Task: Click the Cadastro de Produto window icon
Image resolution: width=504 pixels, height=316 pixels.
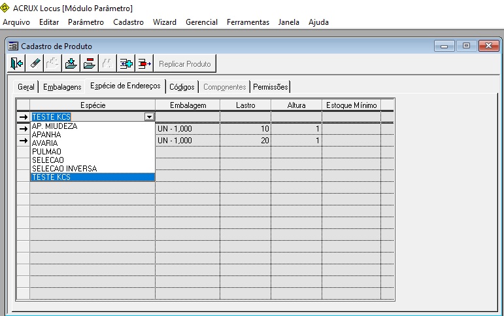Action: [13, 46]
